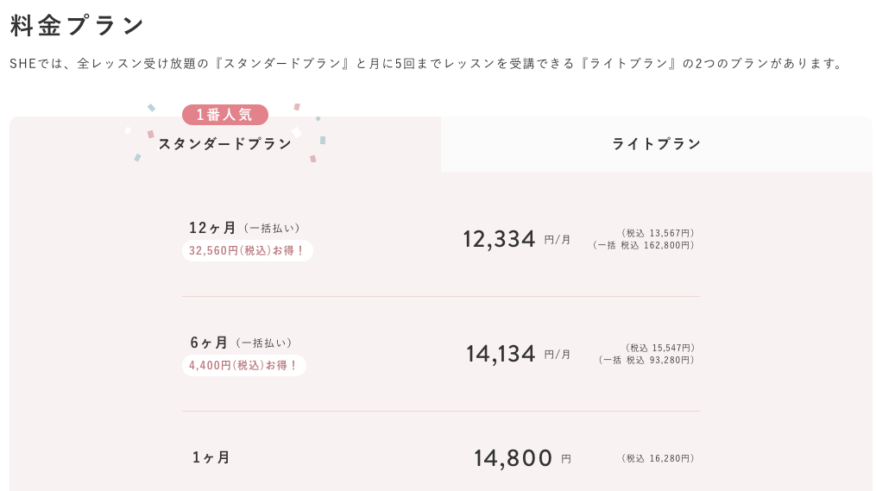Select the 1ヶ月 plan label

point(211,457)
